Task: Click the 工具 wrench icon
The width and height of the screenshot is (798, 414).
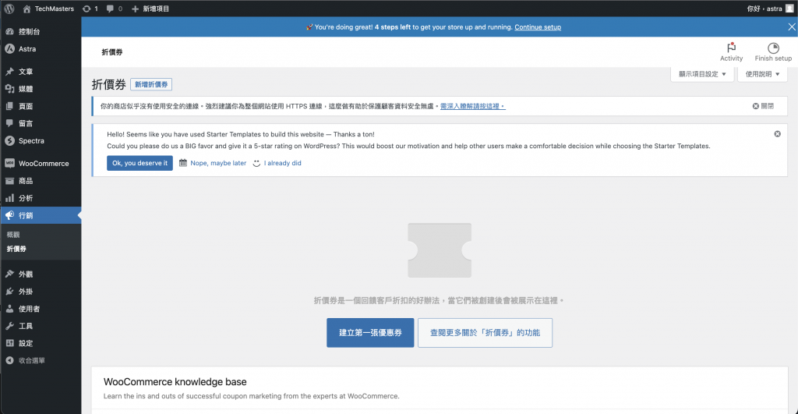Action: pyautogui.click(x=9, y=326)
